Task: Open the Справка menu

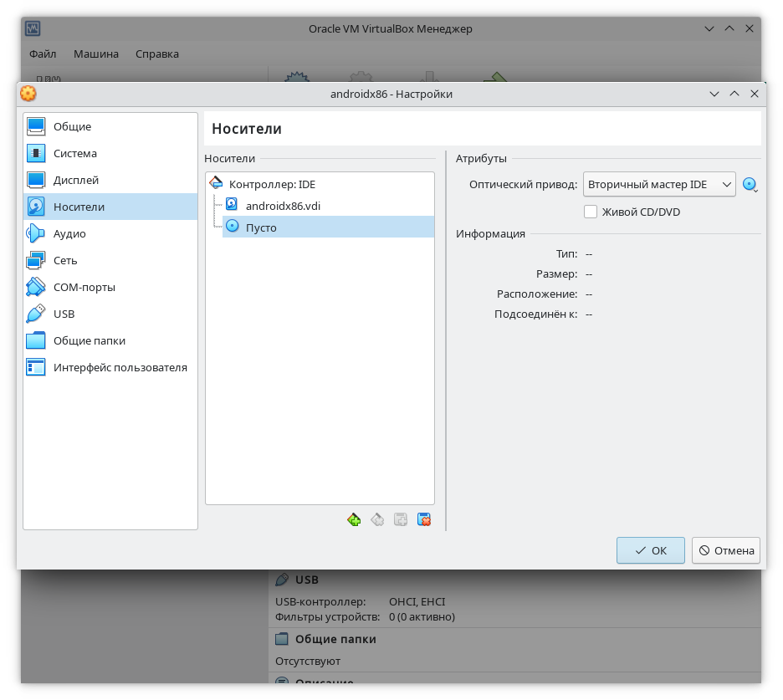Action: pos(157,54)
